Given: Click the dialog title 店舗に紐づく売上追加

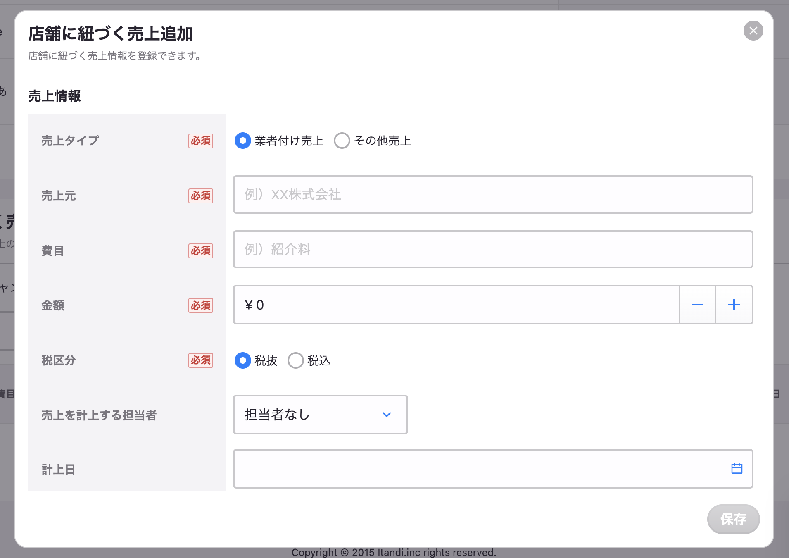Looking at the screenshot, I should pyautogui.click(x=111, y=33).
